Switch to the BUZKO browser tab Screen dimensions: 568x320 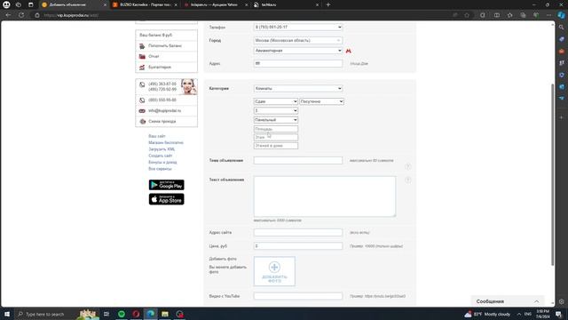(x=145, y=4)
